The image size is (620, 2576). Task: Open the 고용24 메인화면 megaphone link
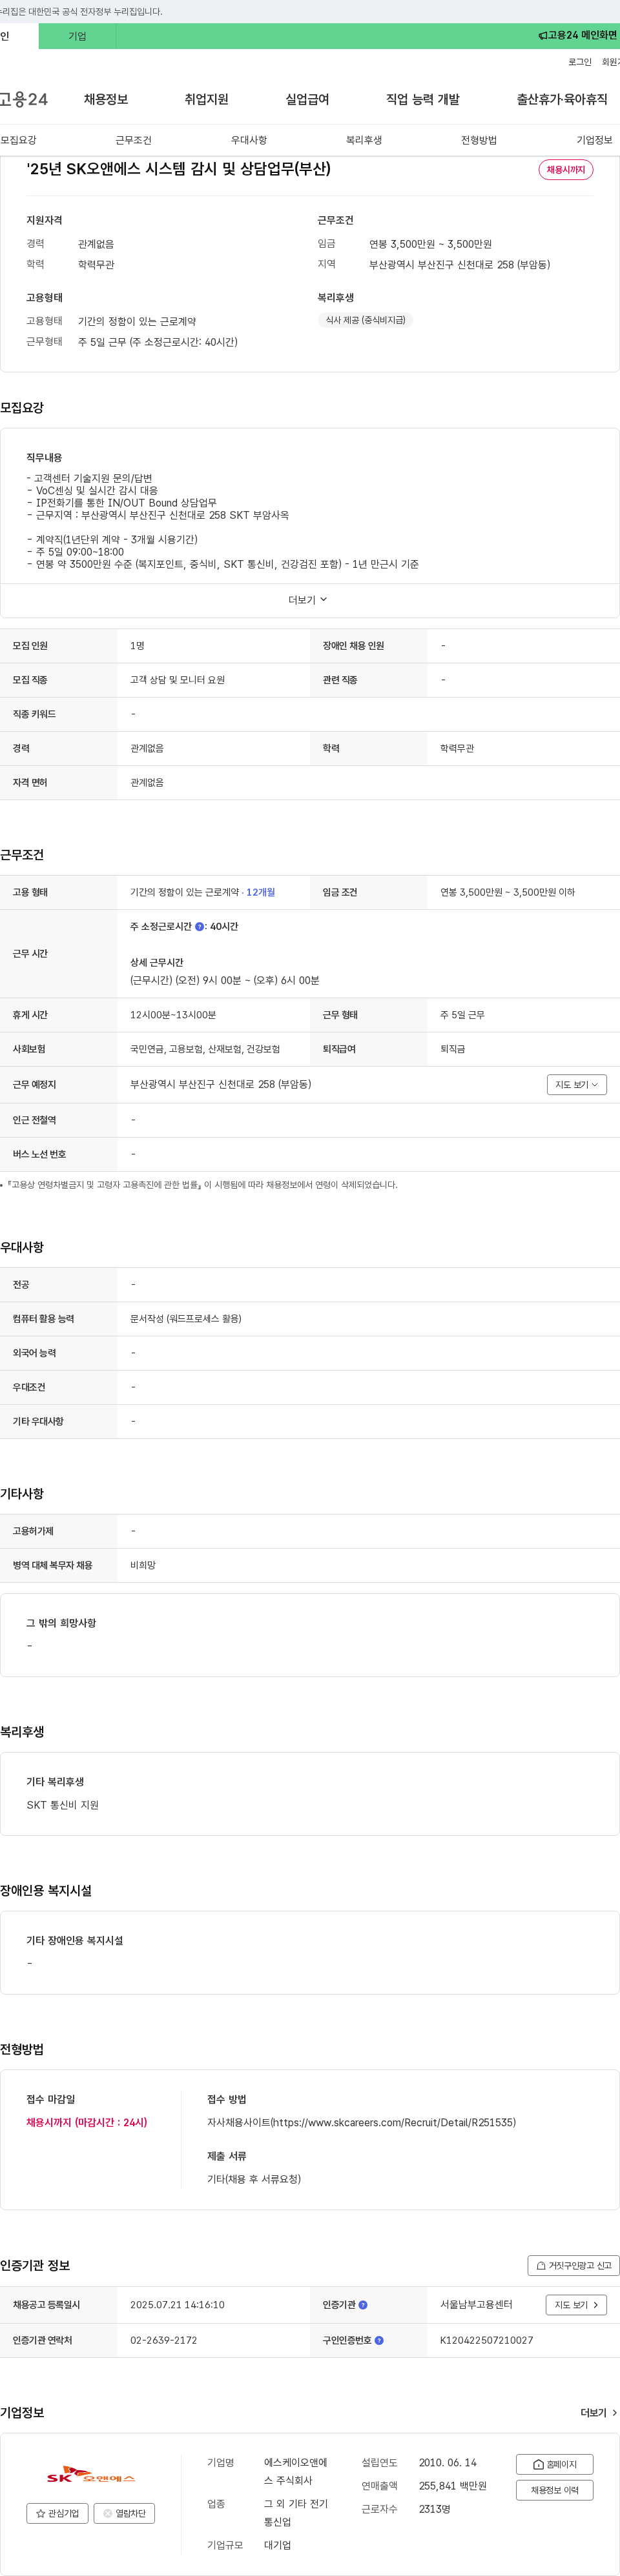pos(578,35)
